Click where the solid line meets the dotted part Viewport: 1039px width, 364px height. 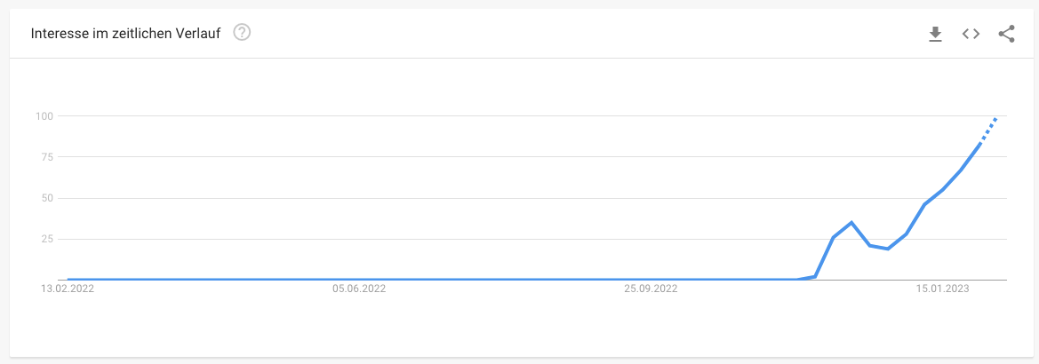point(979,145)
